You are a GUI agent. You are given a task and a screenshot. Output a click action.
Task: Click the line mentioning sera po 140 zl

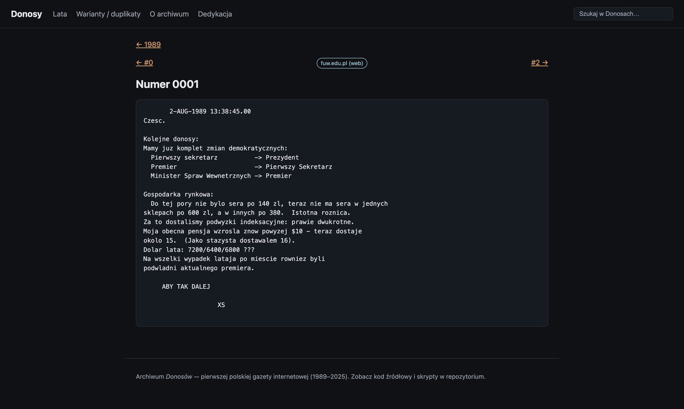coord(269,204)
